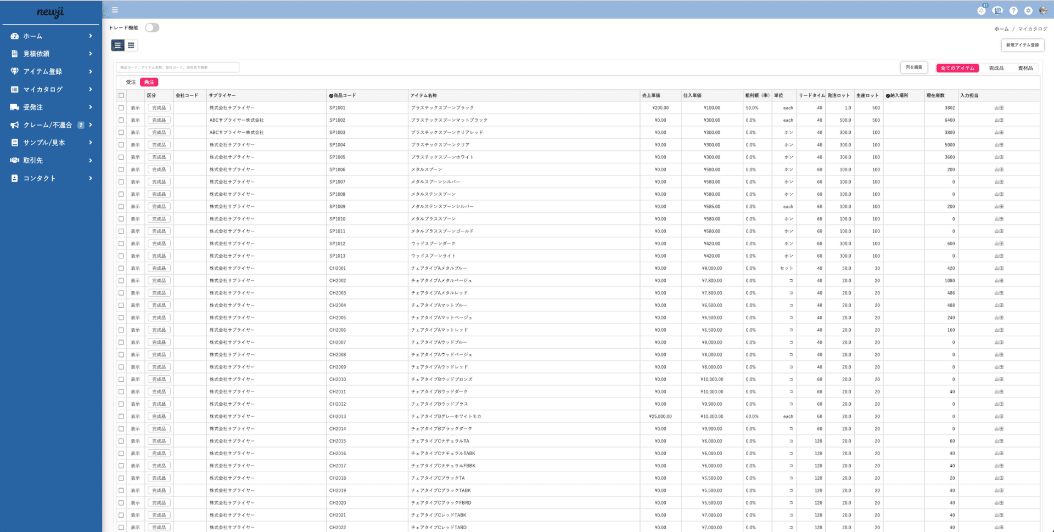The width and height of the screenshot is (1054, 532).
Task: Open settings gear icon in header
Action: coord(1028,10)
